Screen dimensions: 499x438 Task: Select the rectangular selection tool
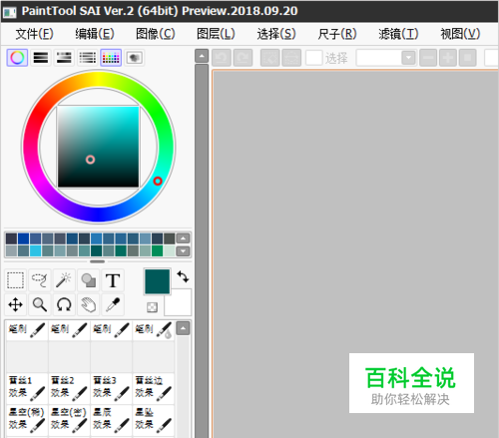tap(15, 280)
